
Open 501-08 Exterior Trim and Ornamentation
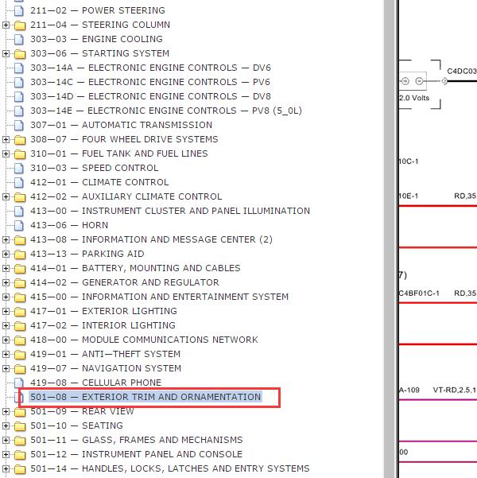[145, 397]
